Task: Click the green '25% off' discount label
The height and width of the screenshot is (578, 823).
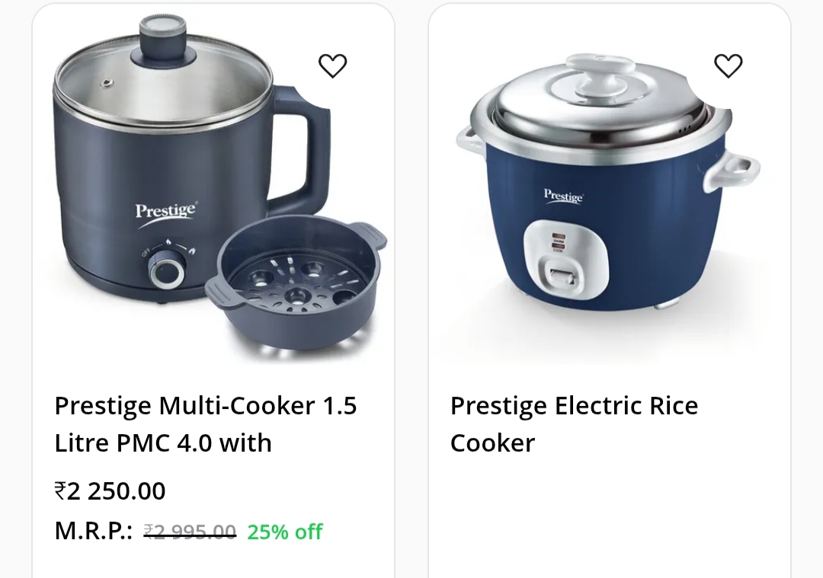Action: tap(285, 532)
